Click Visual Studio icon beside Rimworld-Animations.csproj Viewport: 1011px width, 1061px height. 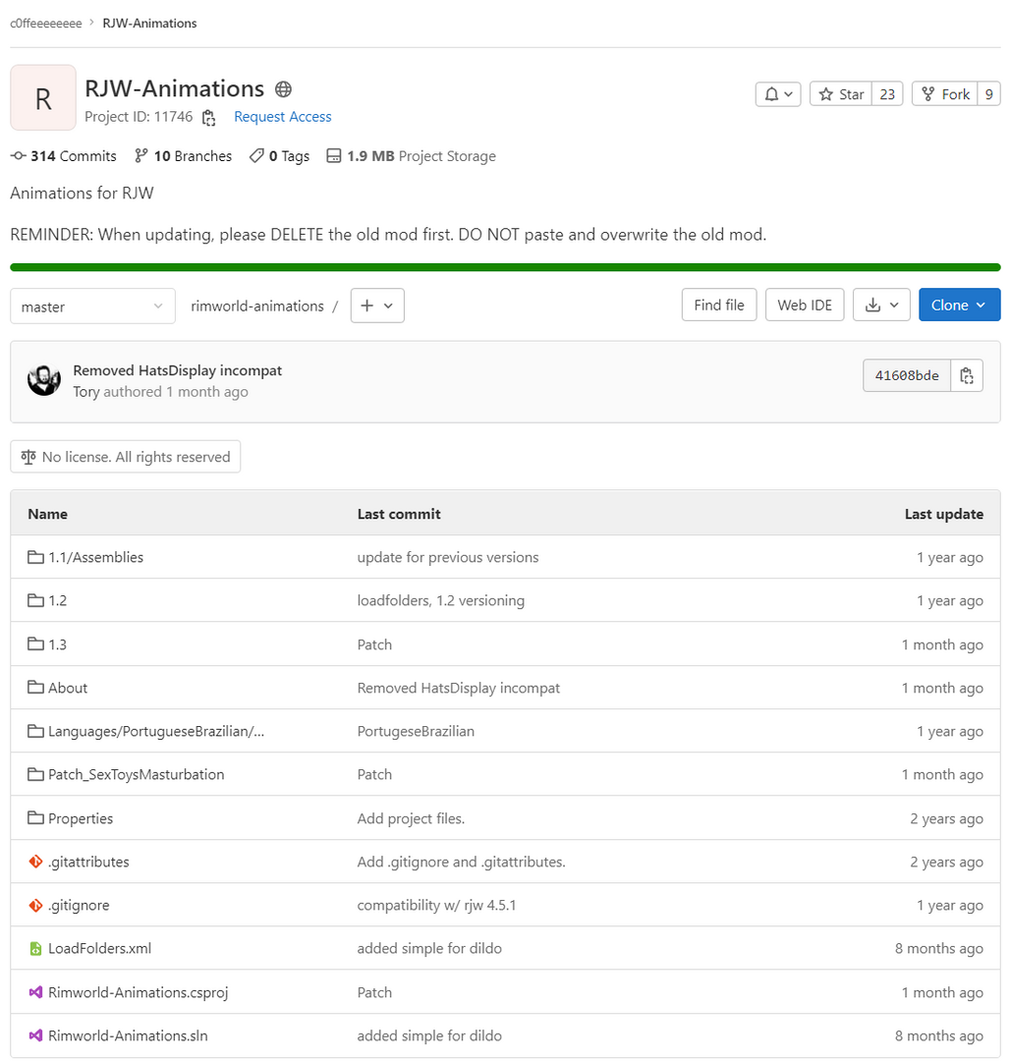tap(36, 992)
